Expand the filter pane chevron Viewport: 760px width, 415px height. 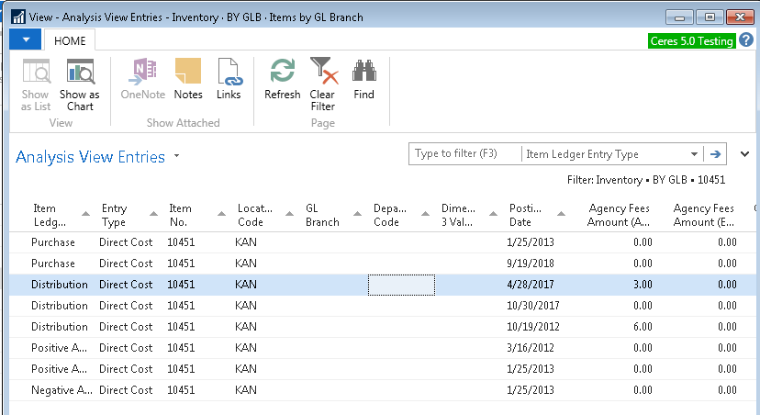744,154
